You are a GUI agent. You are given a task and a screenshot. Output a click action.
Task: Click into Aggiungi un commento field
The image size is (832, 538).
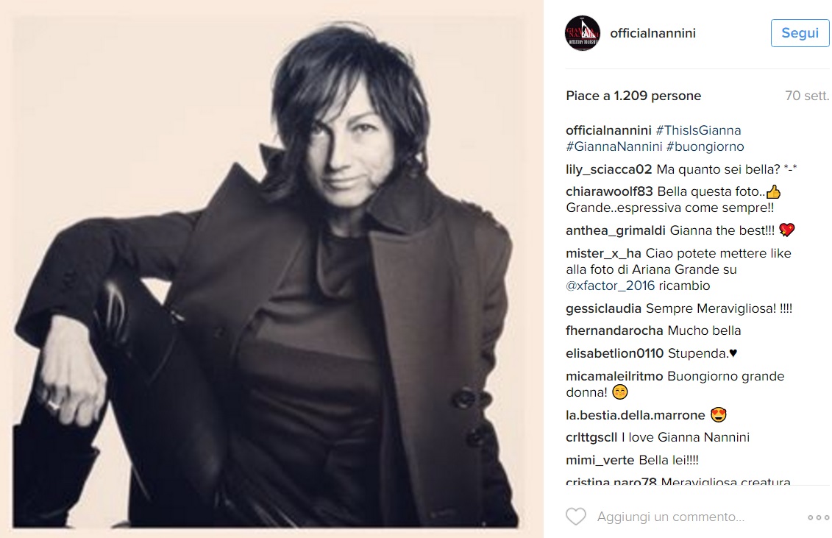(671, 517)
